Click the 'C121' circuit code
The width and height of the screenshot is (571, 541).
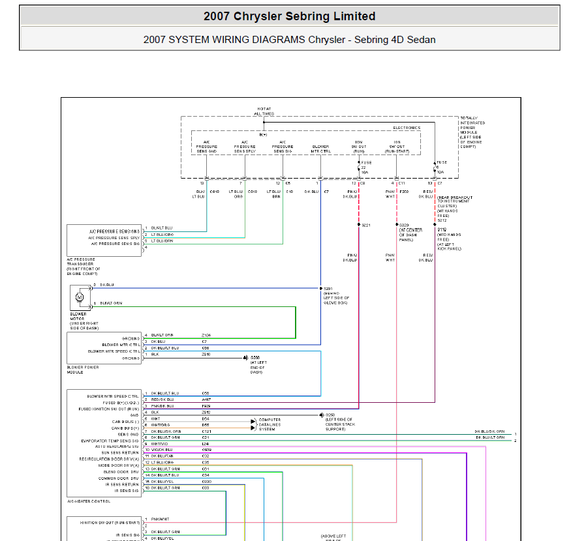click(206, 431)
